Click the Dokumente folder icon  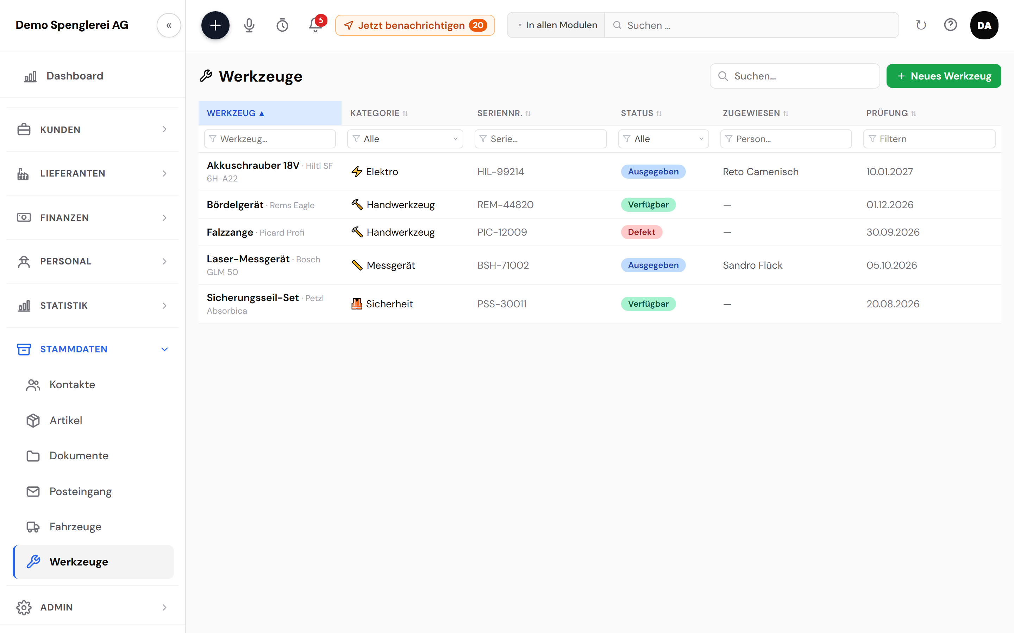tap(33, 455)
